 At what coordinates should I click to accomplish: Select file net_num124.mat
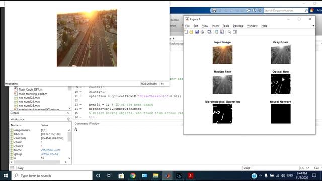pyautogui.click(x=29, y=102)
